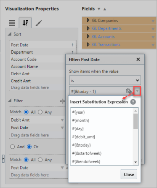
Task: Open the GL Transactions field link
Action: (x=106, y=45)
